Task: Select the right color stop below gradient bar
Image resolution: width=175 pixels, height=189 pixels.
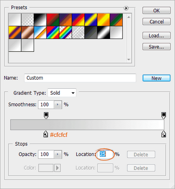Action: pos(163,134)
